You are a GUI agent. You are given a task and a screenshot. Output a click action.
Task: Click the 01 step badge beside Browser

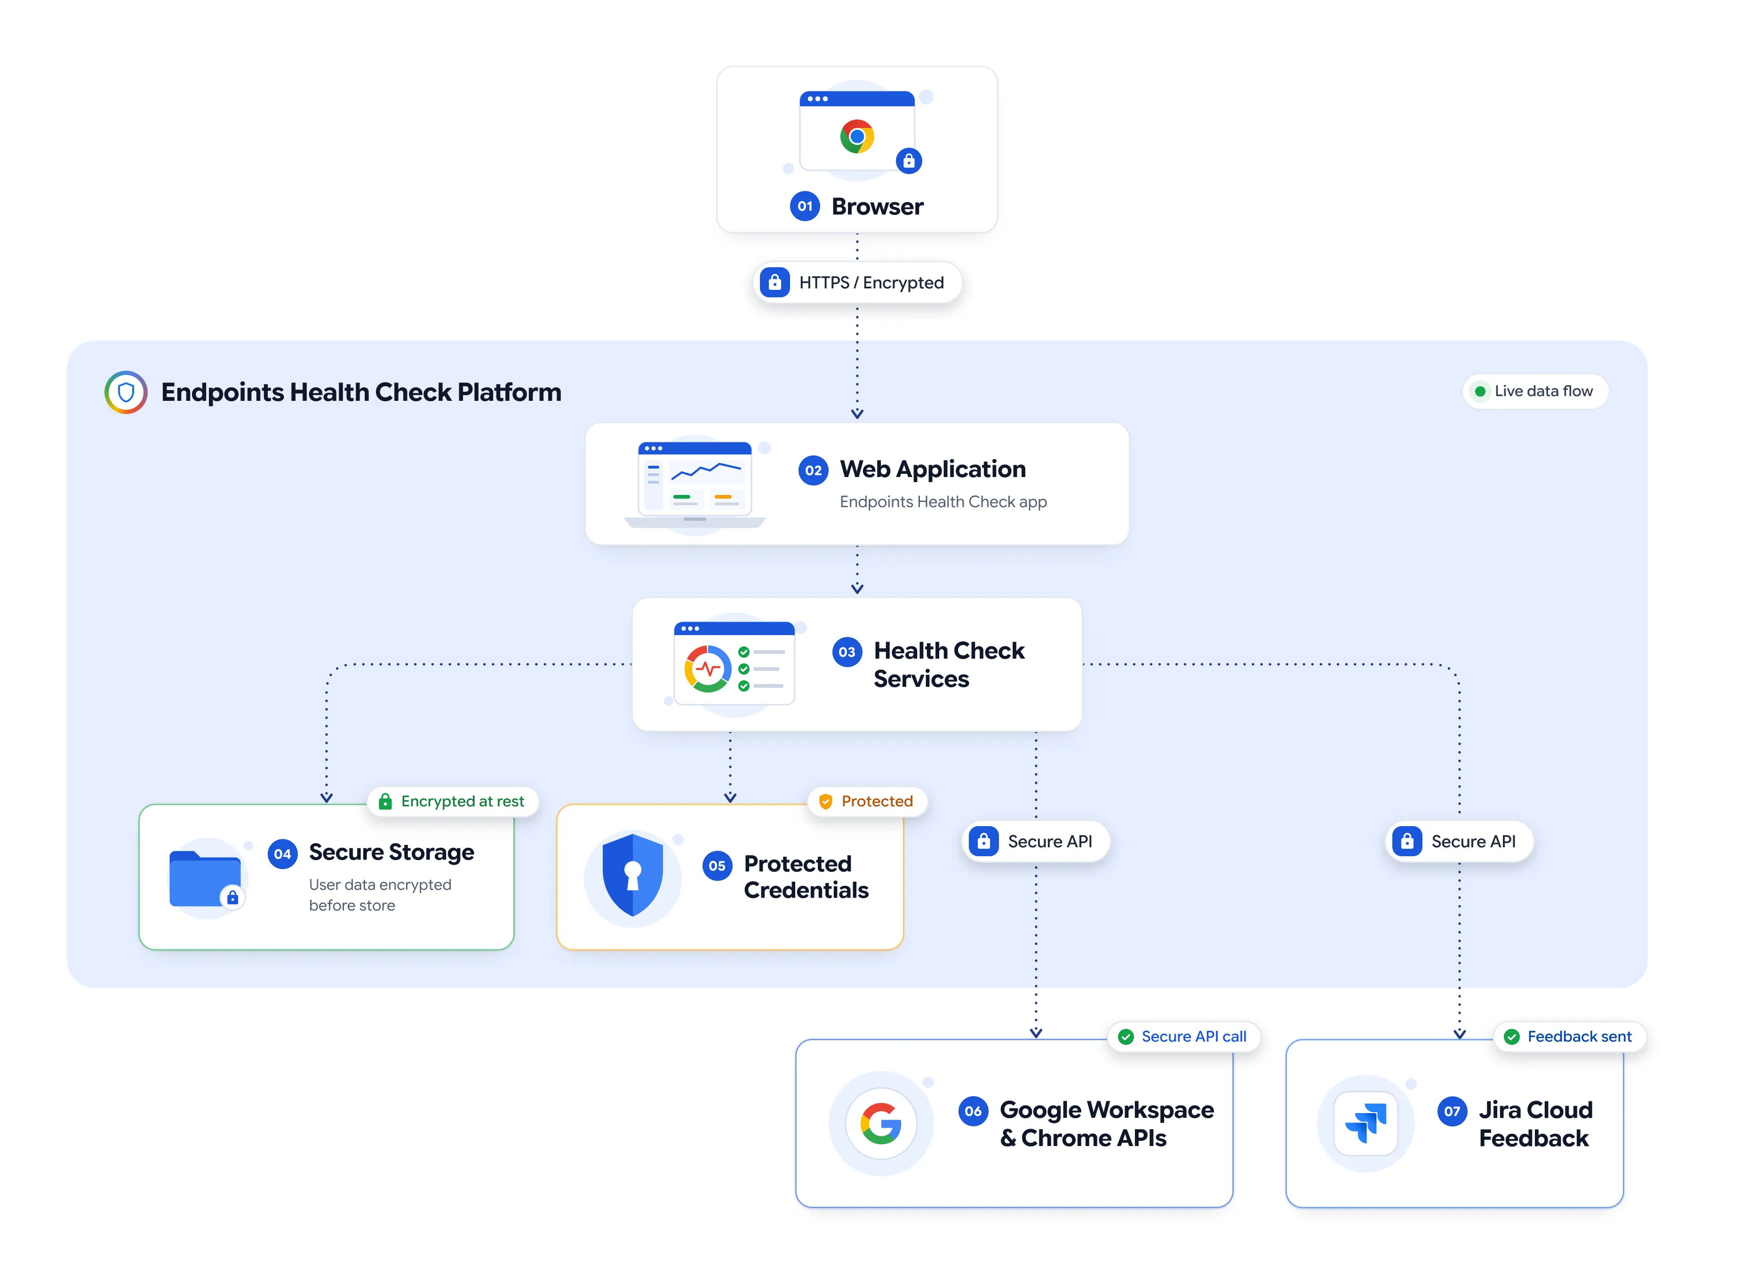tap(805, 206)
